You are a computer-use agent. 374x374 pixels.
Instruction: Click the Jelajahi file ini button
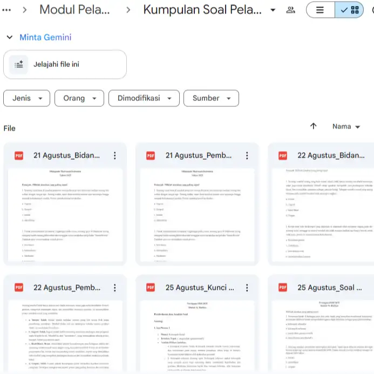pyautogui.click(x=65, y=65)
